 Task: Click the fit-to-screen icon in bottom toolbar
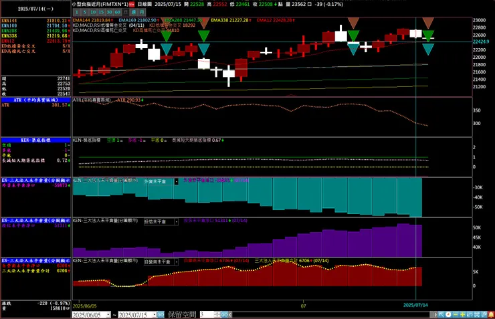[x=477, y=314]
